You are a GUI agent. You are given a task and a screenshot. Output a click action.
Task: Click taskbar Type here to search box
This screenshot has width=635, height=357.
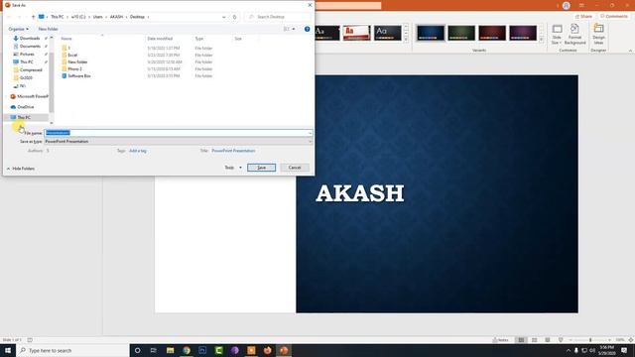(72, 350)
